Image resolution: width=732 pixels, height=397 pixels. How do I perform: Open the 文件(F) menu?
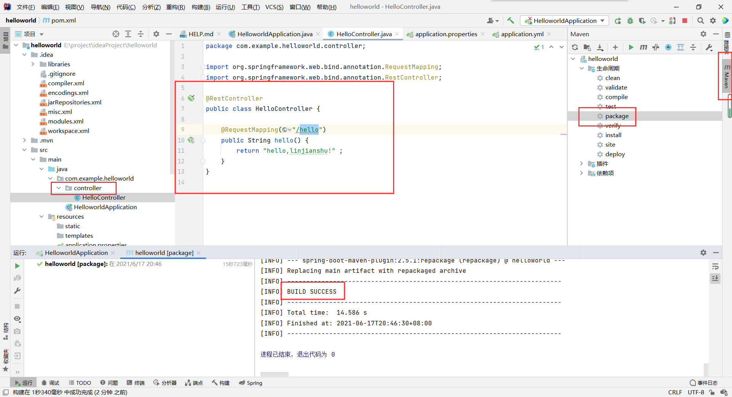click(26, 7)
